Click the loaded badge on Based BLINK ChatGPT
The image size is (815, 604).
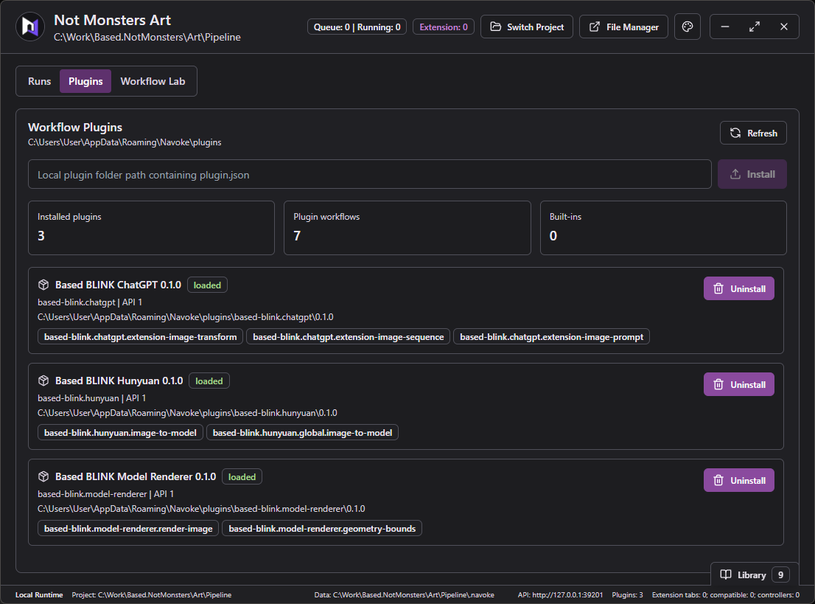point(207,285)
